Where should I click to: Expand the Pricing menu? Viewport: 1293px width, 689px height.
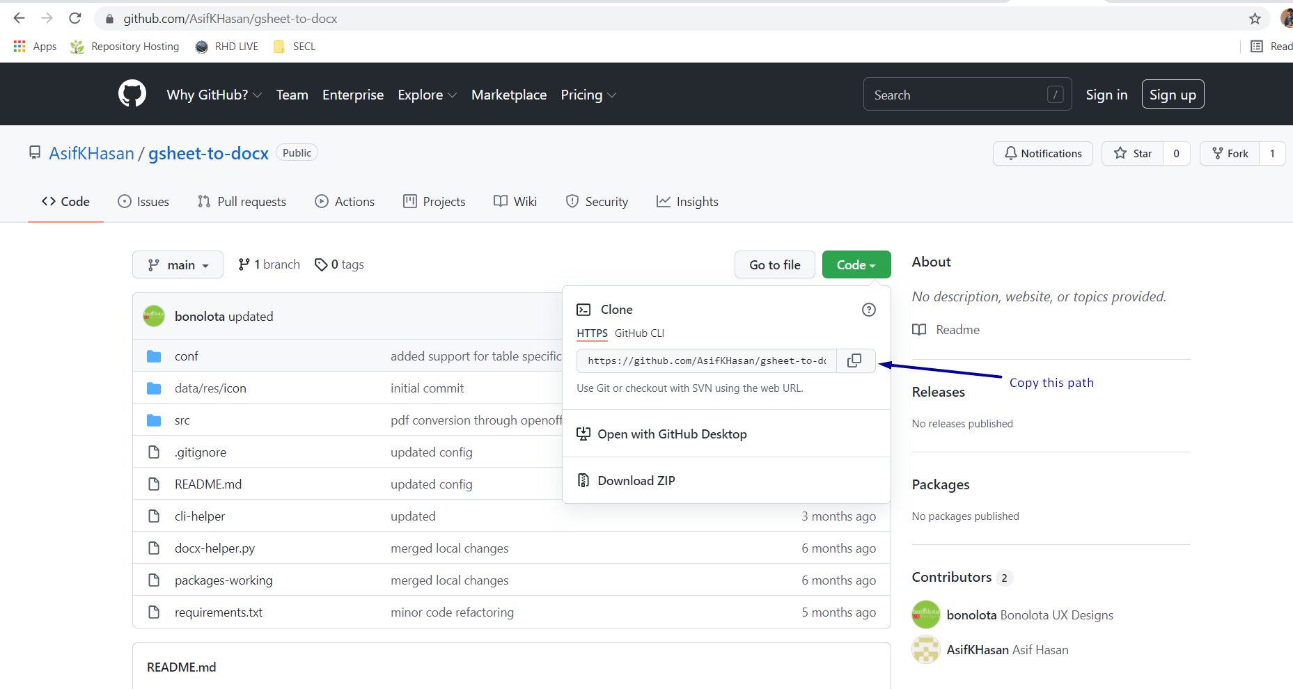tap(589, 95)
